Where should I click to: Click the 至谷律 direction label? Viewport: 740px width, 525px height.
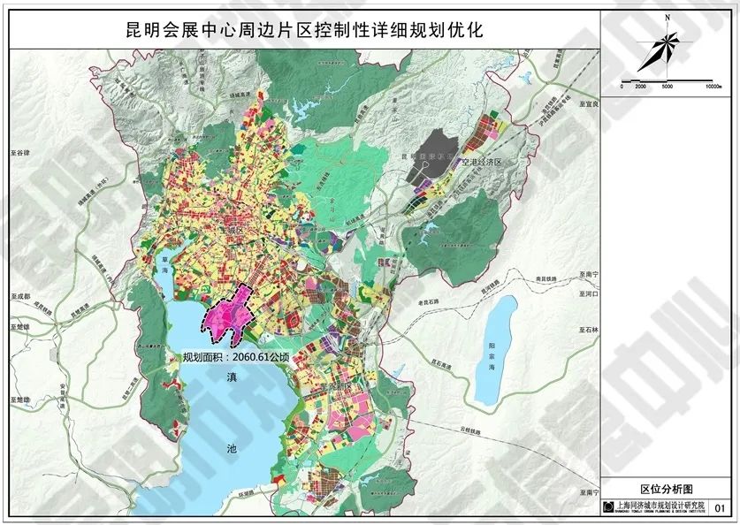19,153
